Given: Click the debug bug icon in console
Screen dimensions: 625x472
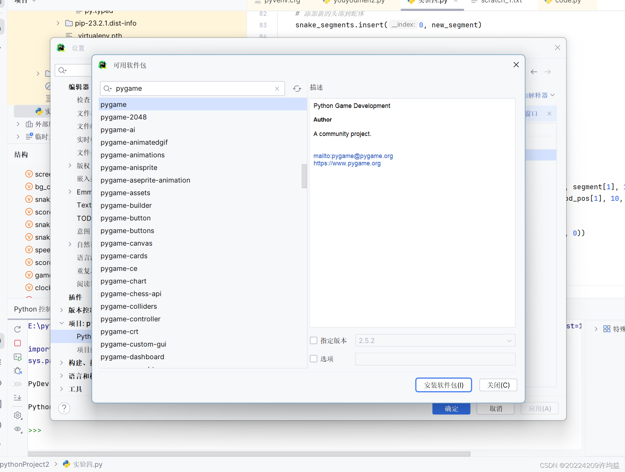Looking at the screenshot, I should [x=18, y=371].
